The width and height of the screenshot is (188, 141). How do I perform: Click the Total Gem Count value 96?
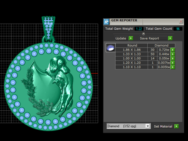click(178, 29)
